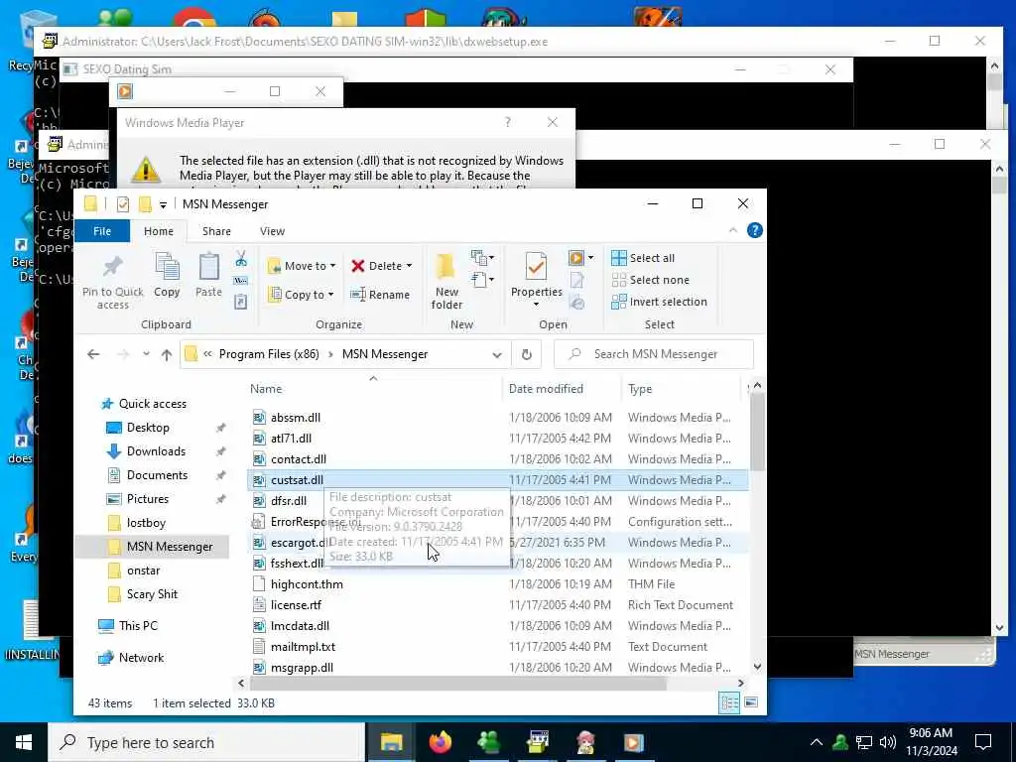Create a New folder
The image size is (1016, 762).
(446, 281)
